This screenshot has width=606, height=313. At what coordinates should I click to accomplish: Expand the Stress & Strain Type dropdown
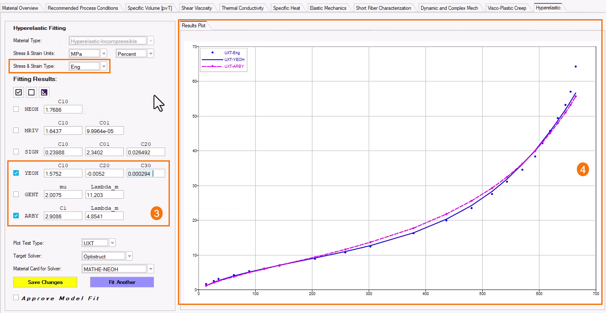[x=104, y=67]
